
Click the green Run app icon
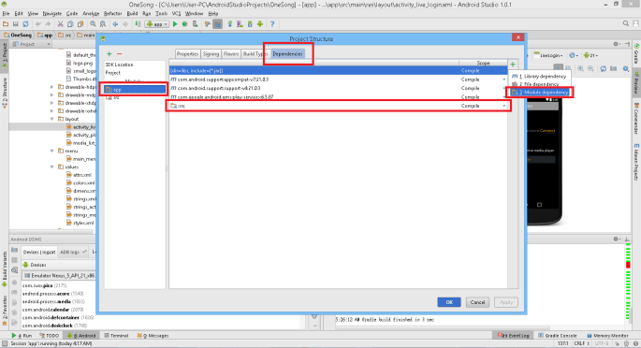(175, 24)
